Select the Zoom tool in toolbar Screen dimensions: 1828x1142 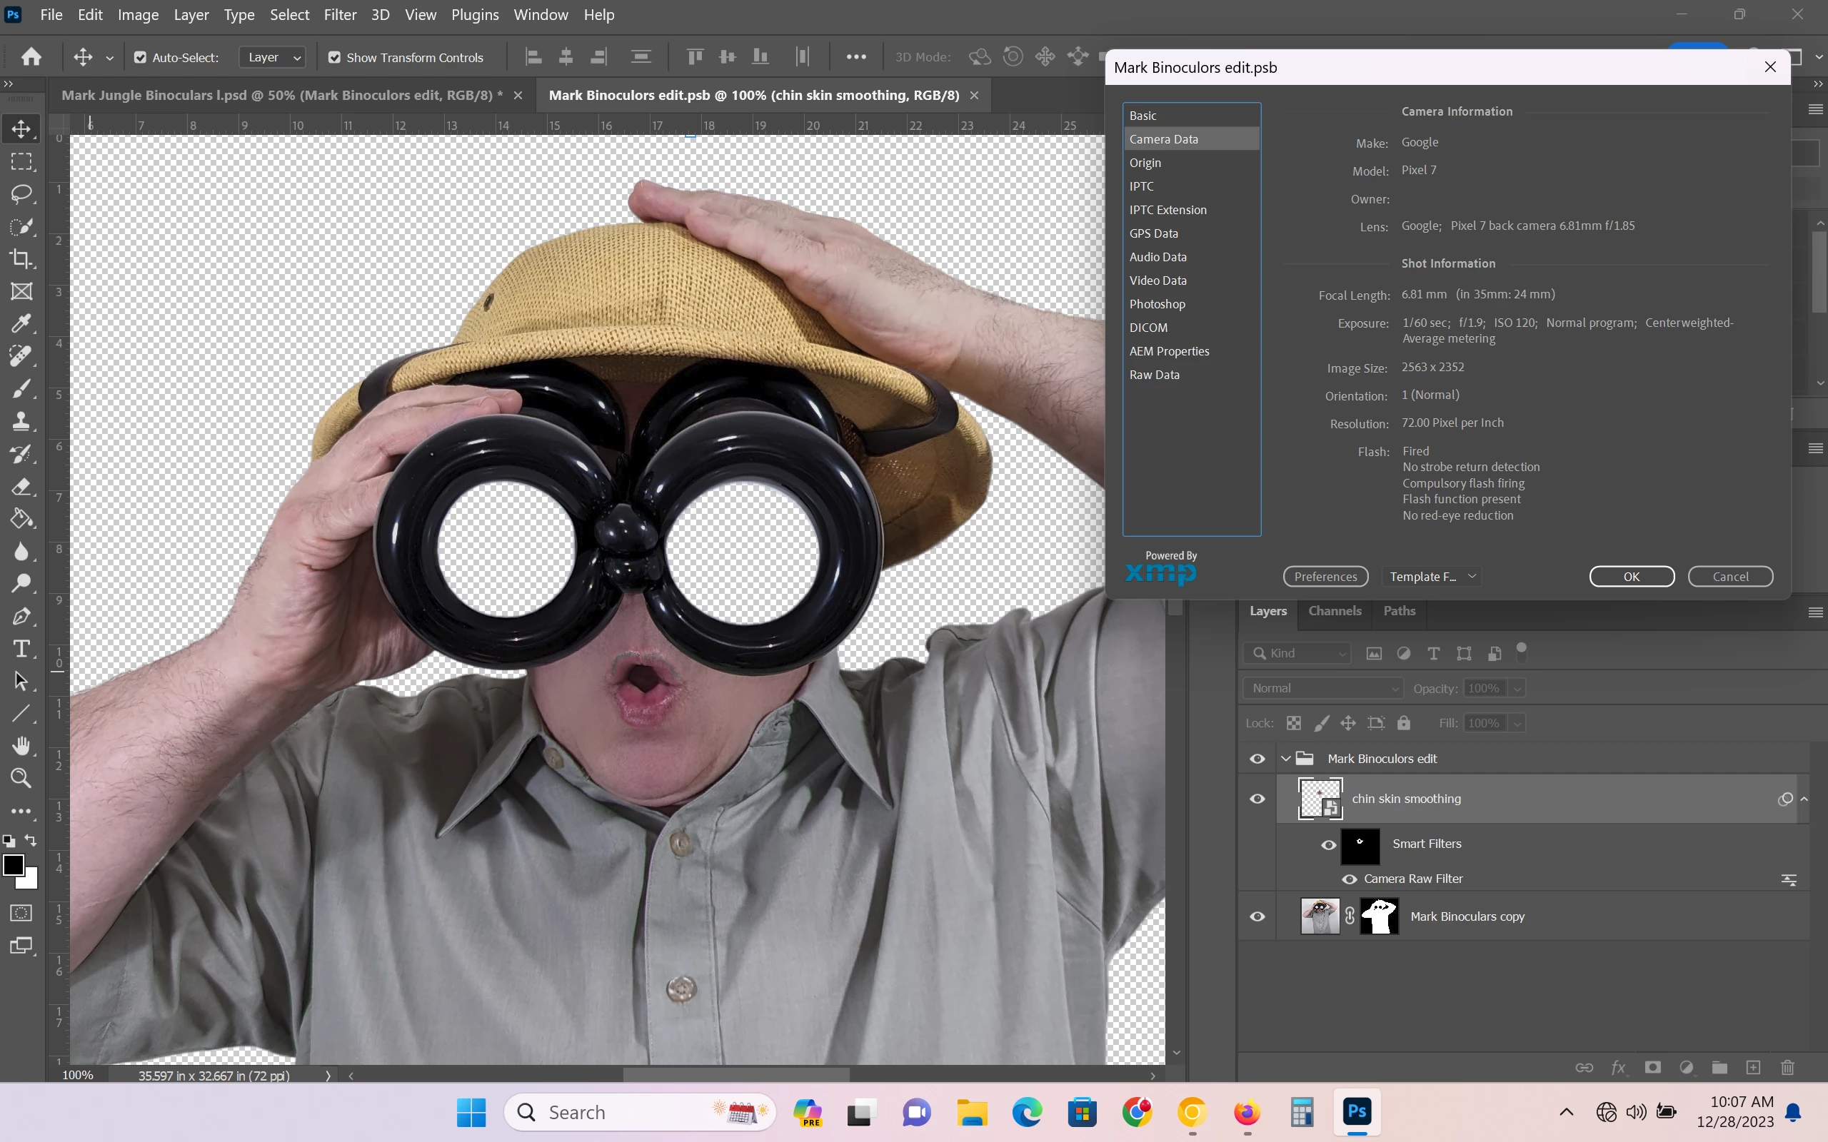click(x=21, y=778)
